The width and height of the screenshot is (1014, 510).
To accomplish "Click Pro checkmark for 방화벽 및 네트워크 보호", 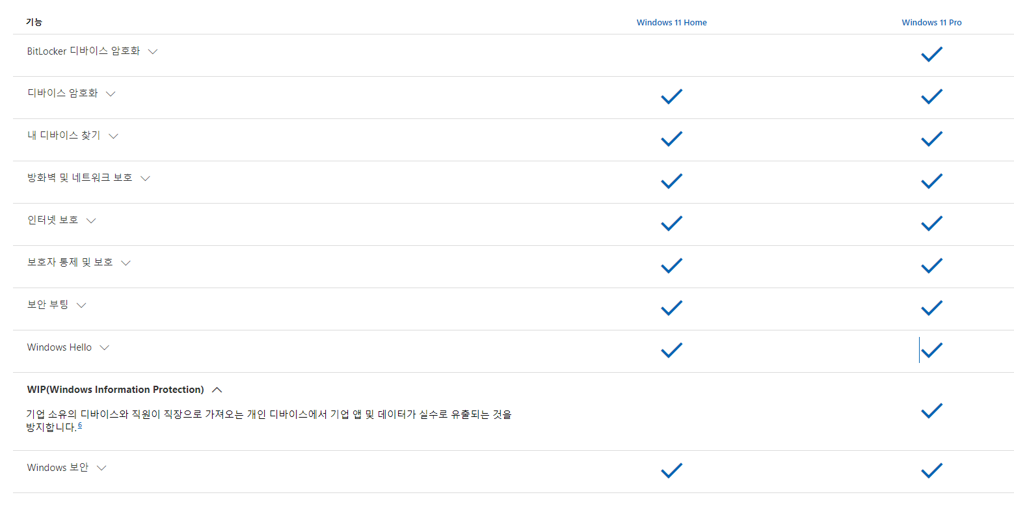I will [931, 181].
